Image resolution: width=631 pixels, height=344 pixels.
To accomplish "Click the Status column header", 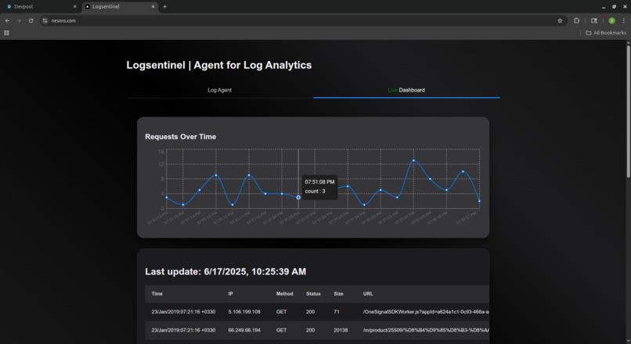I will point(313,294).
